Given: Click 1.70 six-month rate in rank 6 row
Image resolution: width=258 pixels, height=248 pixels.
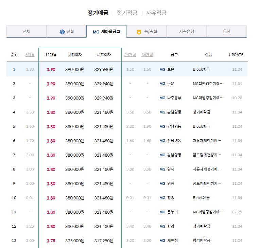Looking at the screenshot, I should tap(30, 141).
